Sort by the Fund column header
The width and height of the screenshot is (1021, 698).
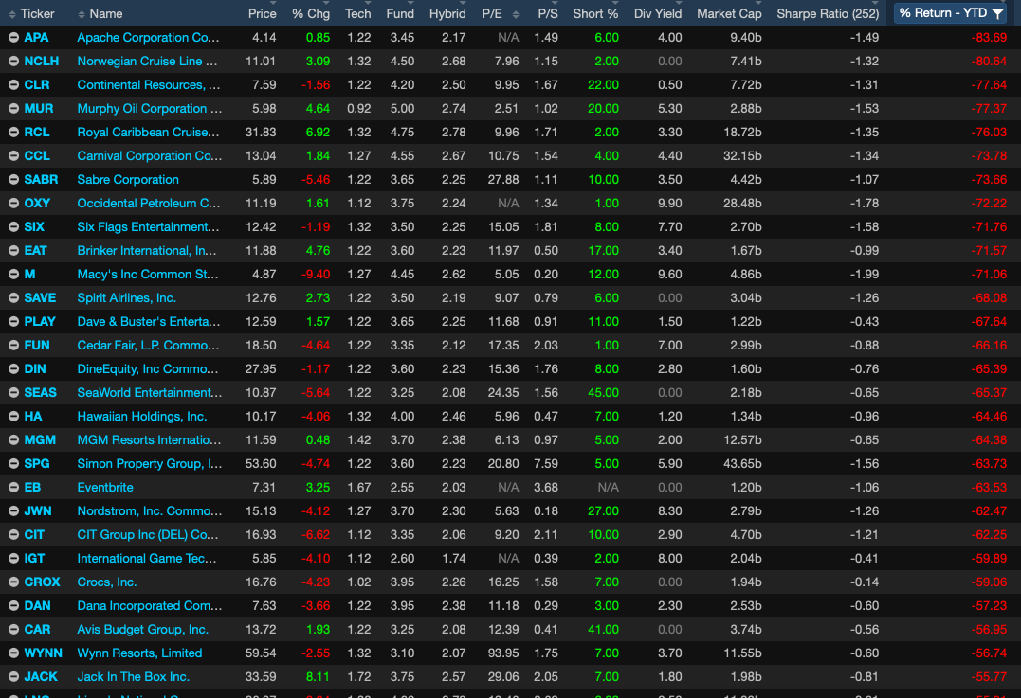point(400,13)
